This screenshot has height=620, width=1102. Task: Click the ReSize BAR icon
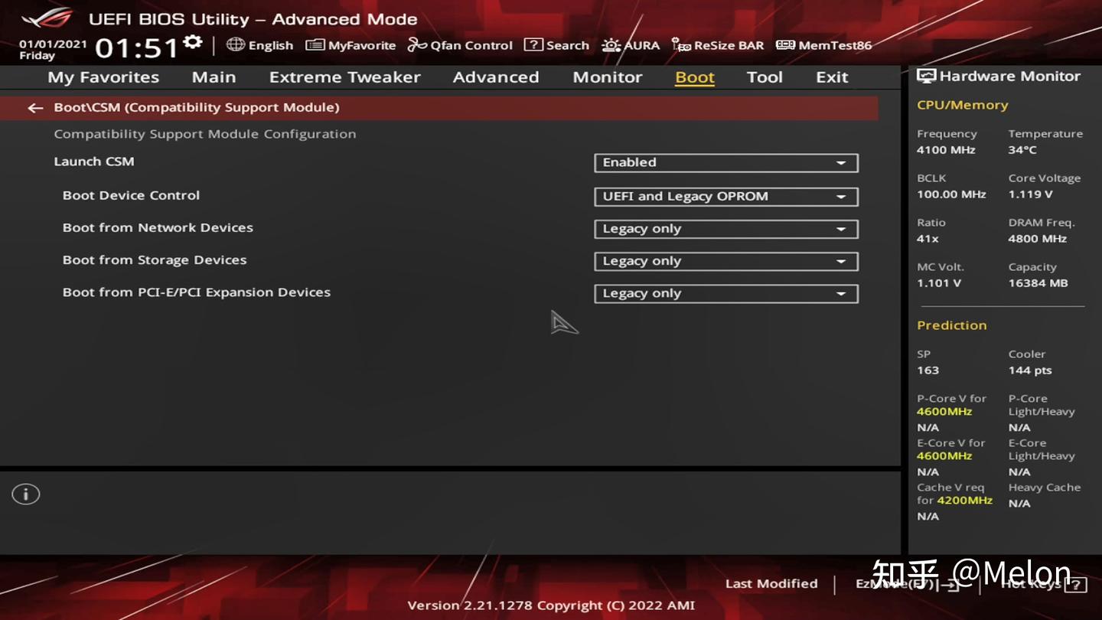[680, 45]
